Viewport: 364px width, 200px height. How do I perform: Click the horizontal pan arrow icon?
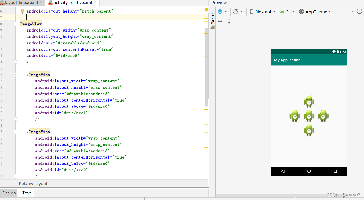point(220,21)
